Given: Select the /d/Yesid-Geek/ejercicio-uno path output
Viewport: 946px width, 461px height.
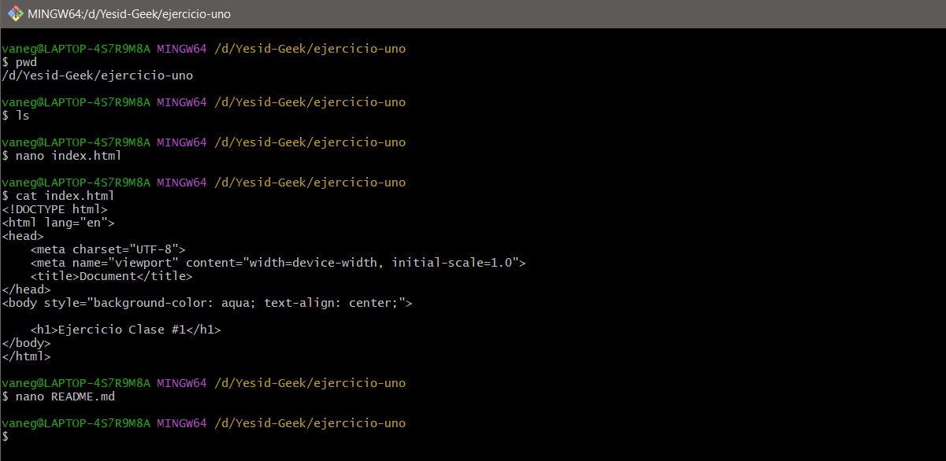Looking at the screenshot, I should point(96,75).
